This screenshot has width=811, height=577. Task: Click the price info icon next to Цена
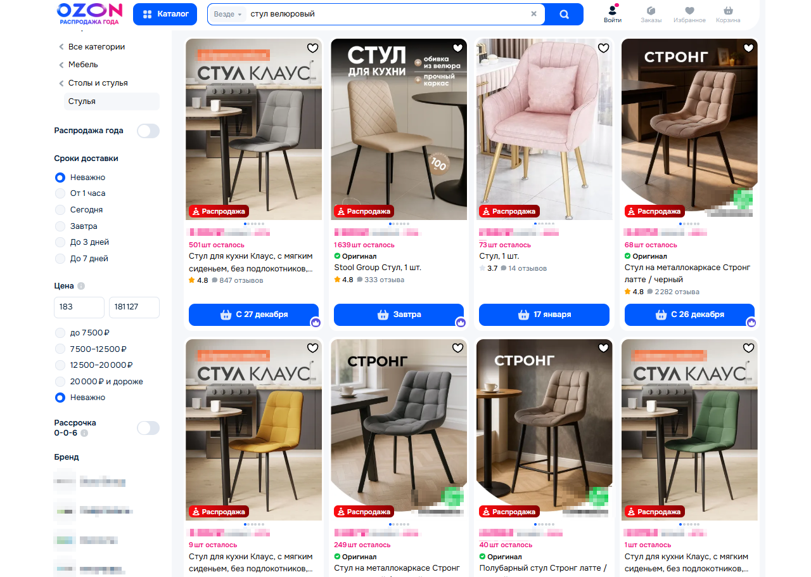tap(81, 286)
